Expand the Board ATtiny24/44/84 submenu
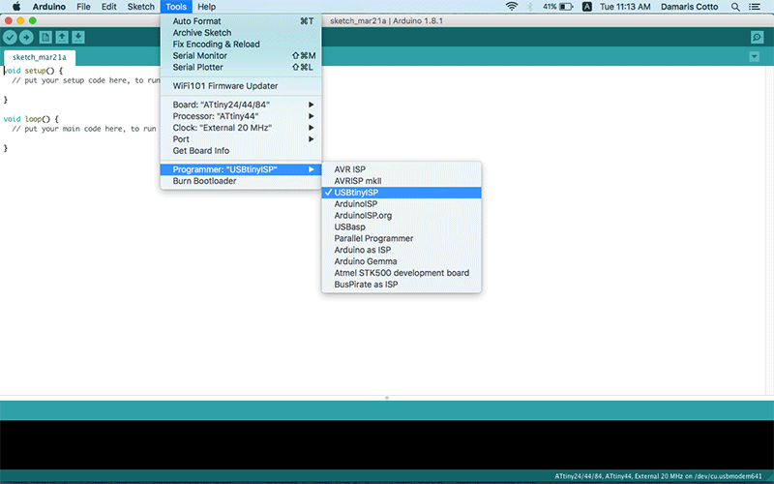 (241, 105)
